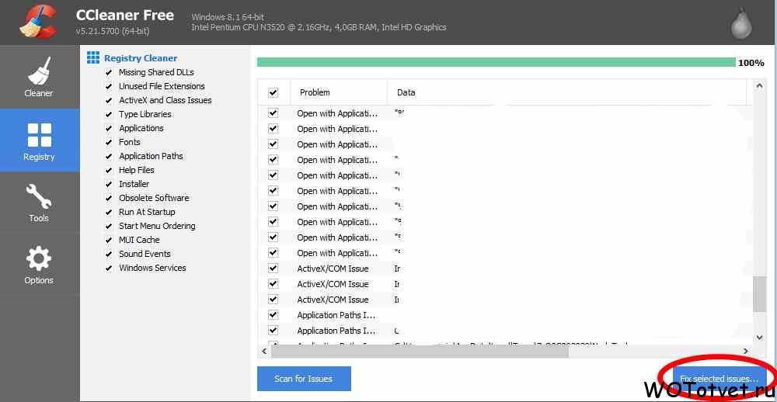Select the Registry sidebar icon
The image size is (777, 402).
pyautogui.click(x=39, y=135)
